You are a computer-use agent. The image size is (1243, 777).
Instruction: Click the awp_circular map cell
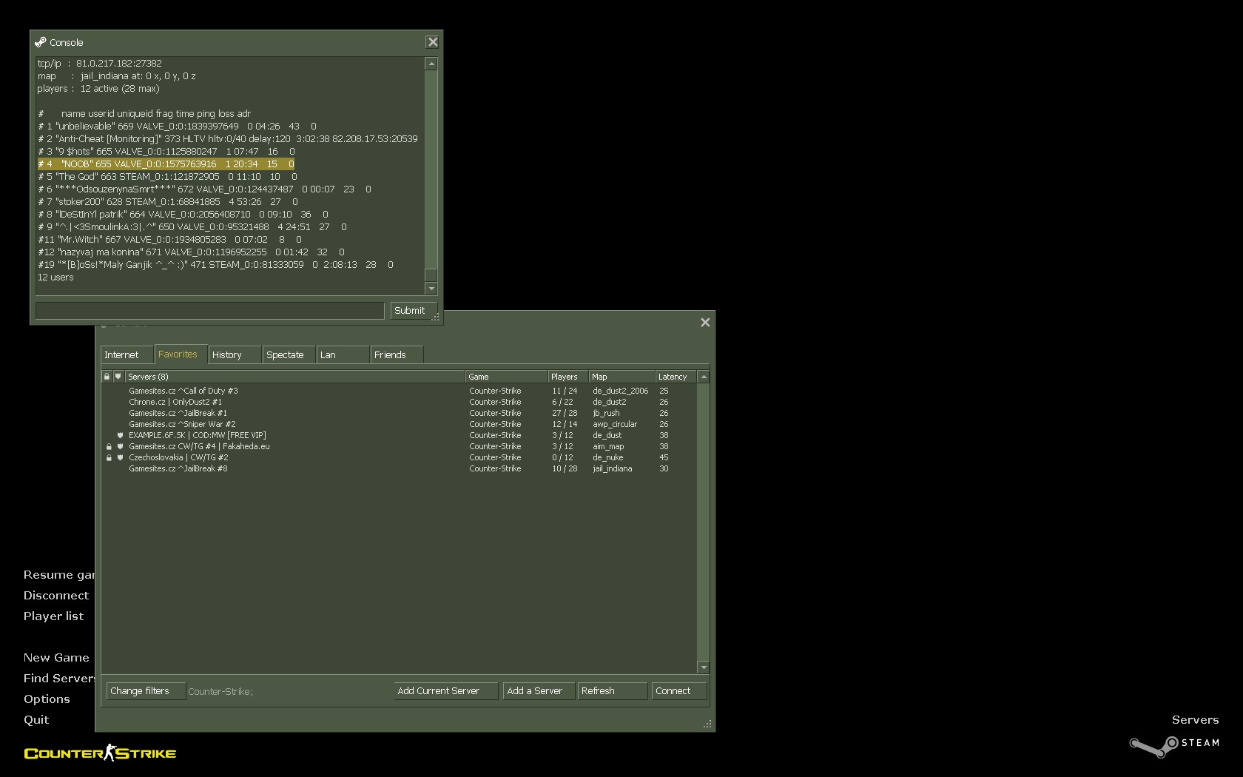click(615, 424)
